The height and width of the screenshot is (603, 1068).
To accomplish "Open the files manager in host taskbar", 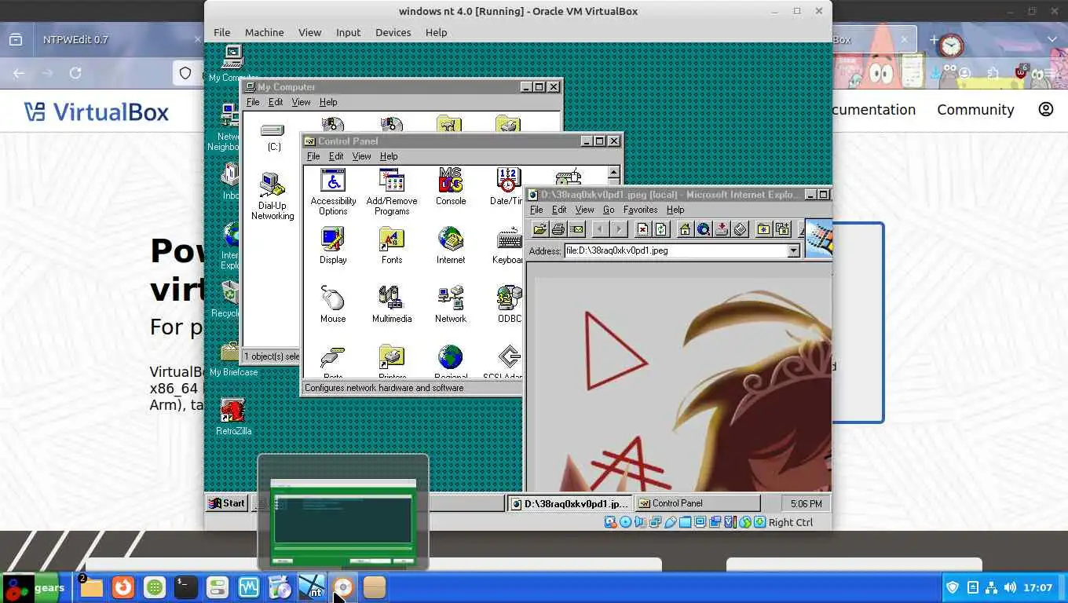I will click(x=91, y=587).
